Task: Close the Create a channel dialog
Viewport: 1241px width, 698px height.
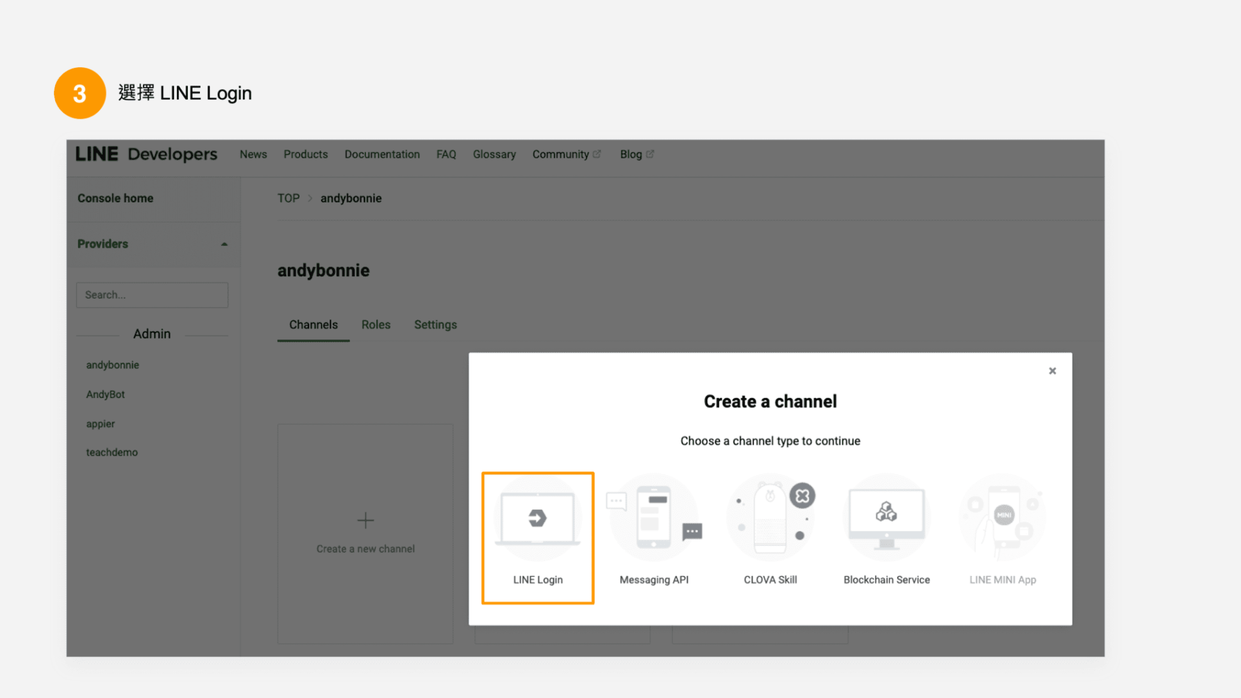Action: pyautogui.click(x=1053, y=371)
